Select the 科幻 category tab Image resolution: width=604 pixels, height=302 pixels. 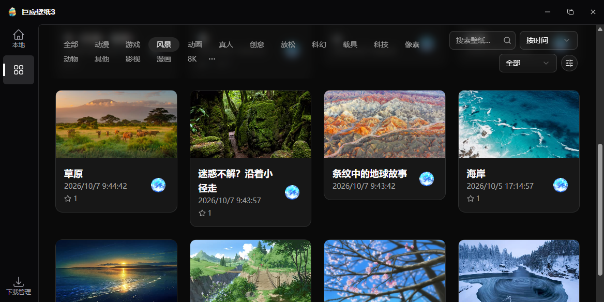tap(319, 44)
